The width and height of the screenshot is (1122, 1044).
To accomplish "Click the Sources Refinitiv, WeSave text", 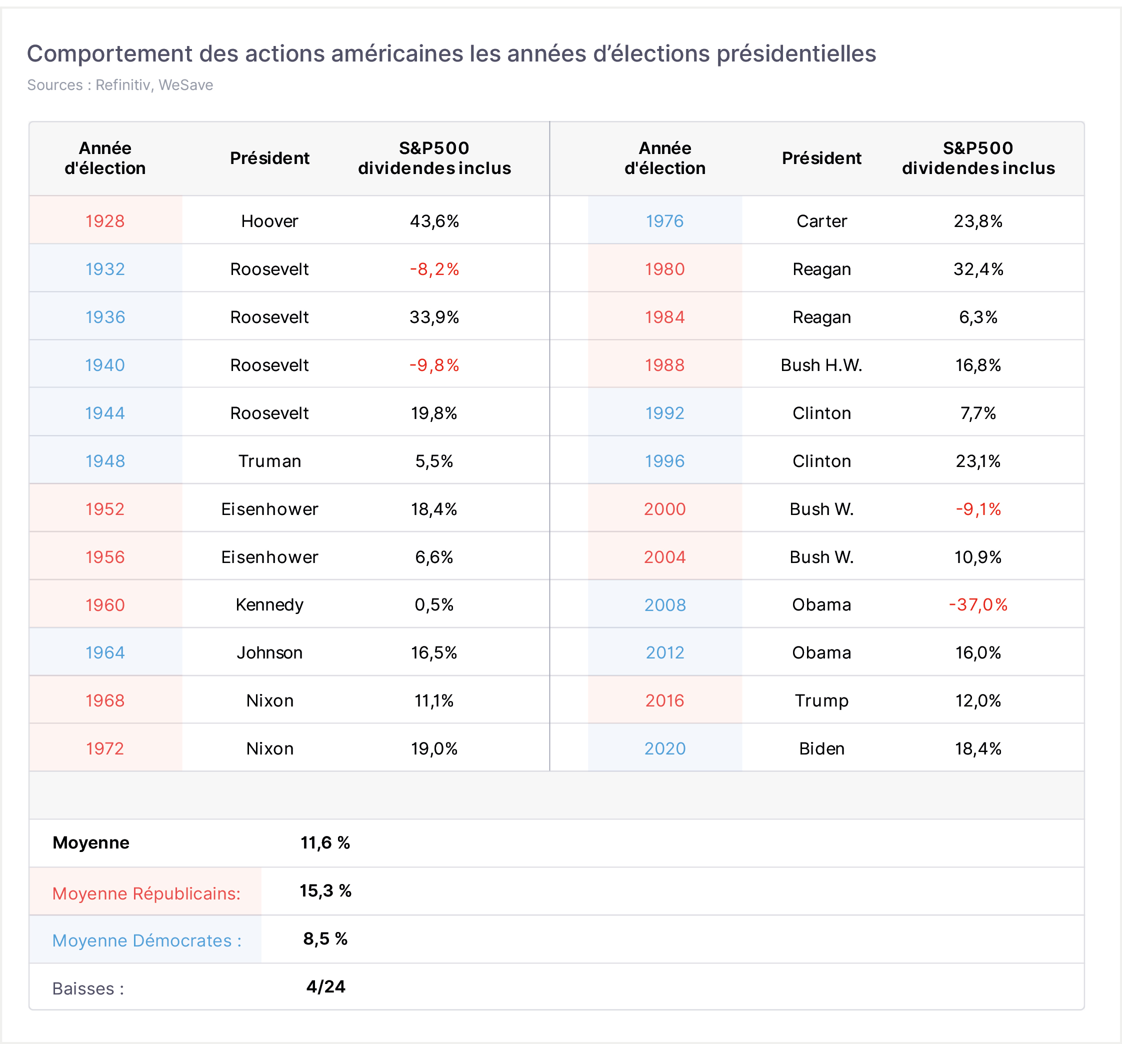I will [x=120, y=84].
